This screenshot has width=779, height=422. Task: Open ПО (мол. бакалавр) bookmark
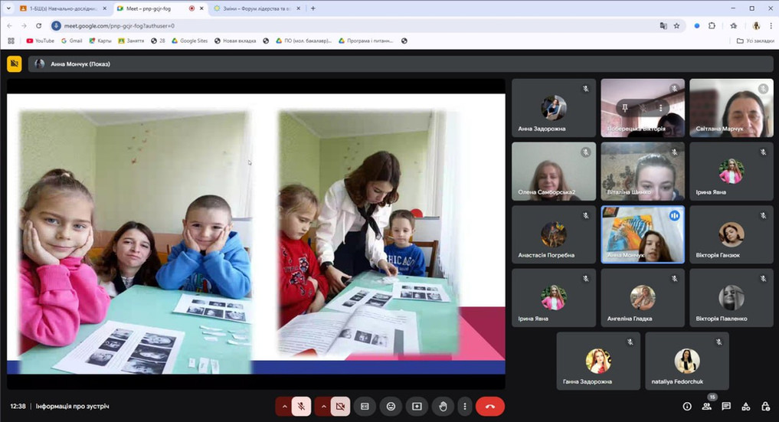tap(303, 41)
